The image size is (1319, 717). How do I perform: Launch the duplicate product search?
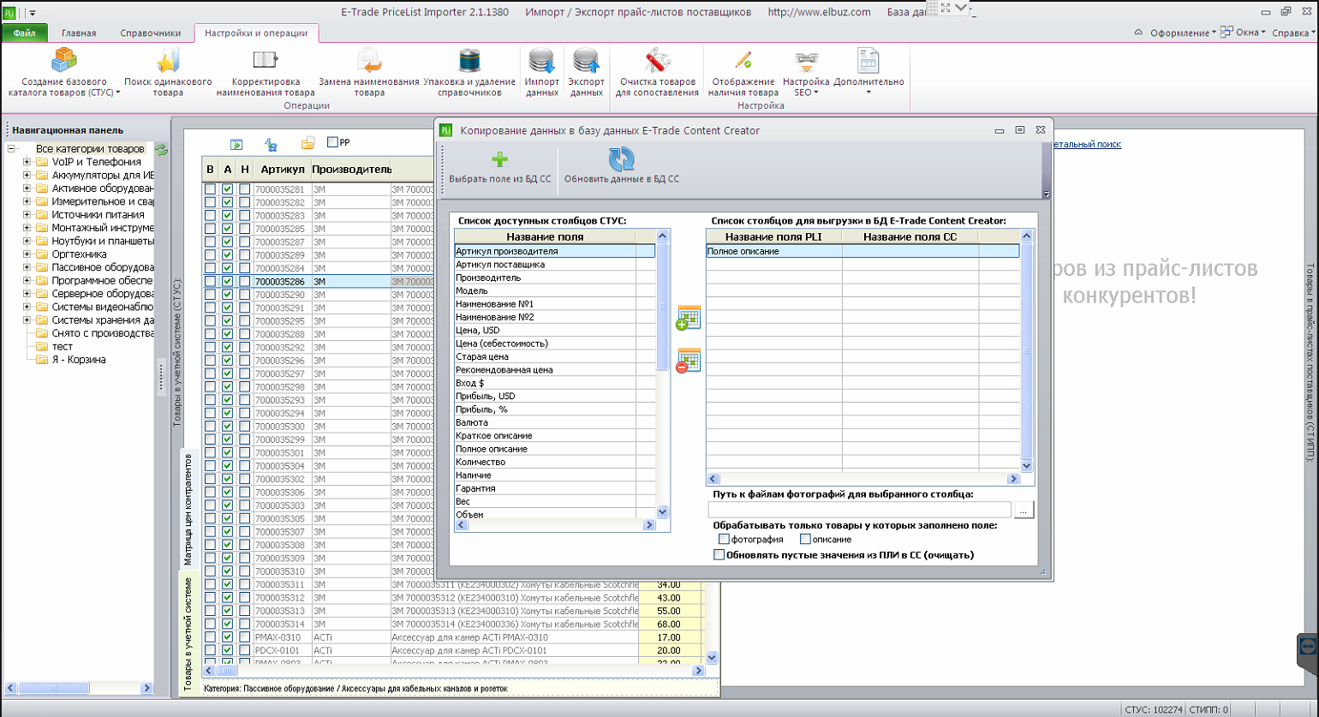(168, 72)
